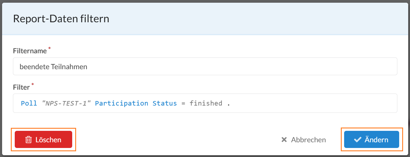The height and width of the screenshot is (157, 410).
Task: Delete the filter with the Löschen button
Action: point(43,140)
